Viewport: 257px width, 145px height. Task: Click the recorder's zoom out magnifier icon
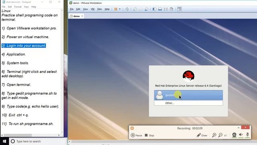220,135
